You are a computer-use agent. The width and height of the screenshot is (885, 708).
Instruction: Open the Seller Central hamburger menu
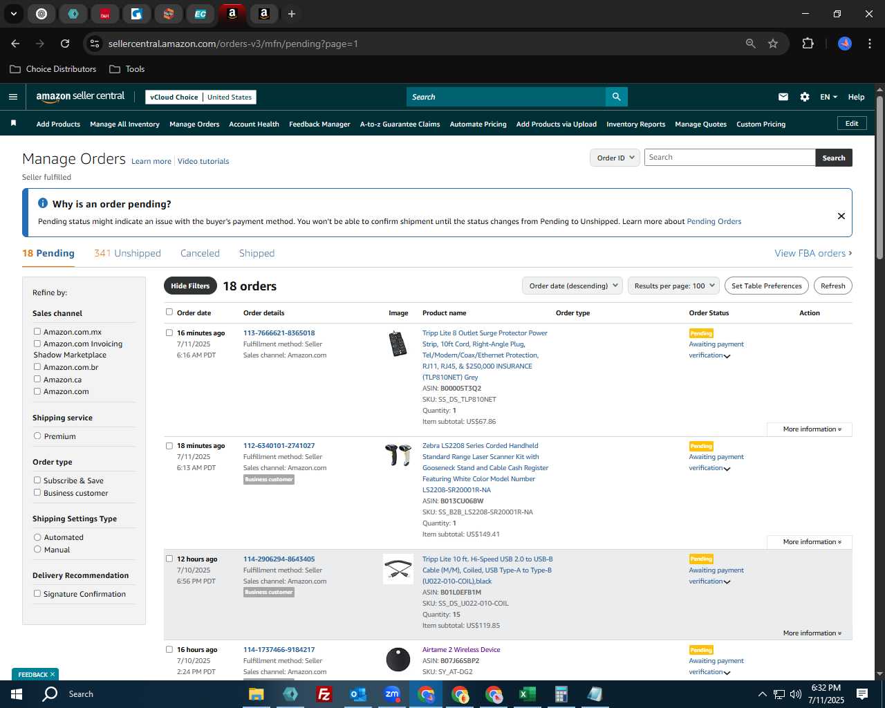click(12, 97)
